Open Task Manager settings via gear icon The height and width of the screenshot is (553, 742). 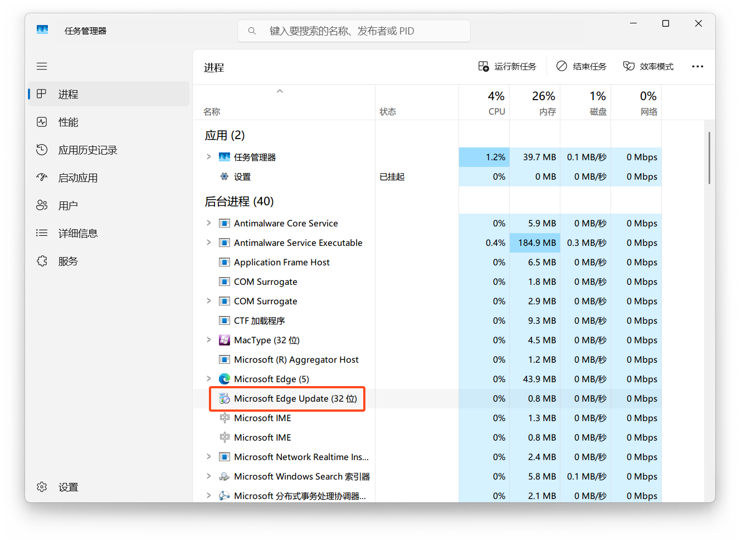tap(42, 487)
